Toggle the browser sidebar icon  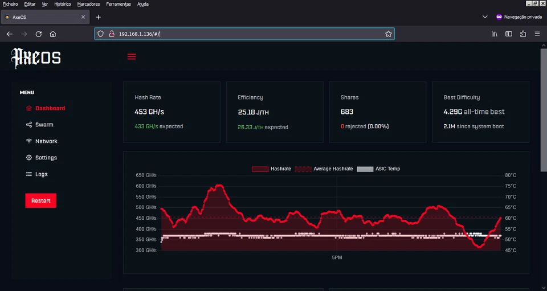pyautogui.click(x=509, y=34)
